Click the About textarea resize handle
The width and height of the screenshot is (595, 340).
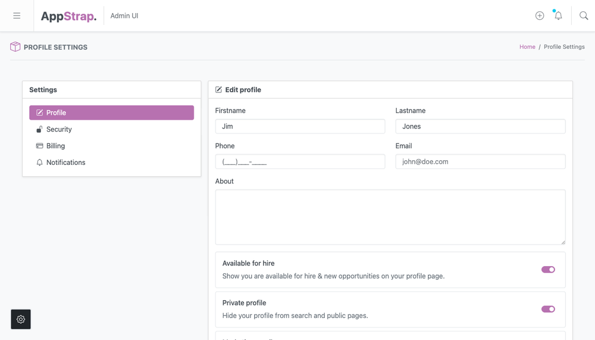click(563, 242)
